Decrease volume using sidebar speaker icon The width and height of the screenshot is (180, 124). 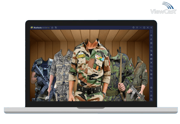click(x=151, y=39)
